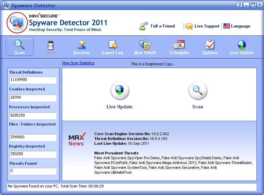Click the Live Update toolbar globe icon
The height and width of the screenshot is (195, 264).
click(242, 45)
